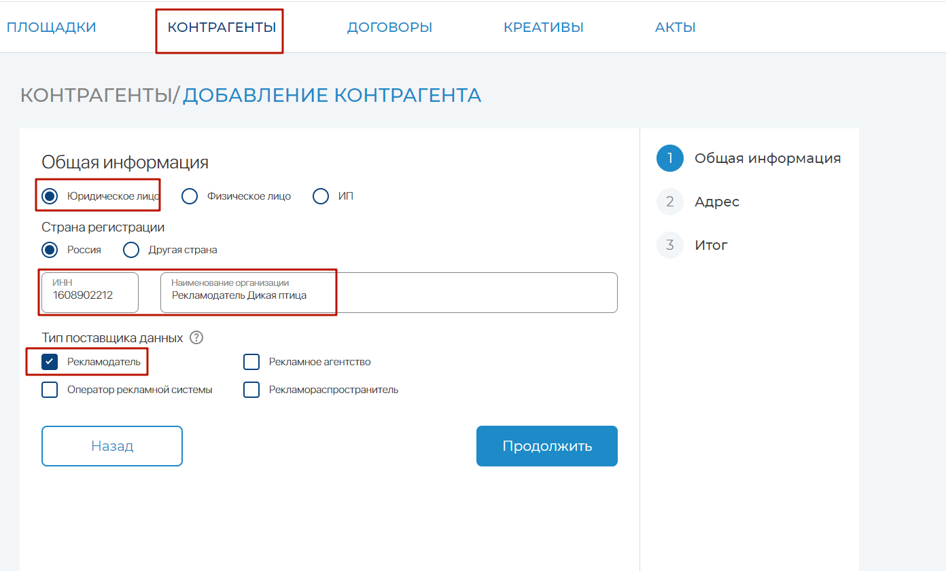Click the help icon next to Тип поставщика данных
The width and height of the screenshot is (946, 571).
(x=196, y=337)
